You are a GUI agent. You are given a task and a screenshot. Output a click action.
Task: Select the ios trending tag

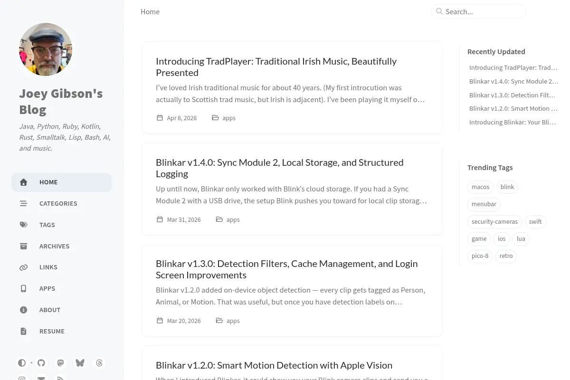tap(502, 239)
